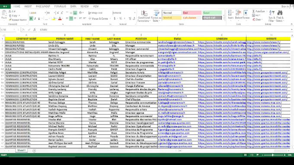Toggle Italic formatting
294x165 pixels.
[35, 19]
